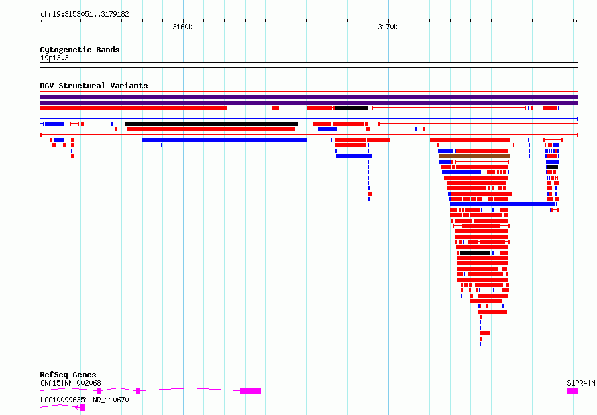Image resolution: width=597 pixels, height=415 pixels.
Task: Select the topmost purple variant bar
Action: [x=309, y=97]
